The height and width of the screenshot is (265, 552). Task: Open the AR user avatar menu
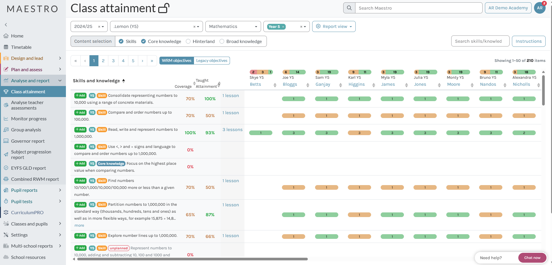tap(540, 8)
